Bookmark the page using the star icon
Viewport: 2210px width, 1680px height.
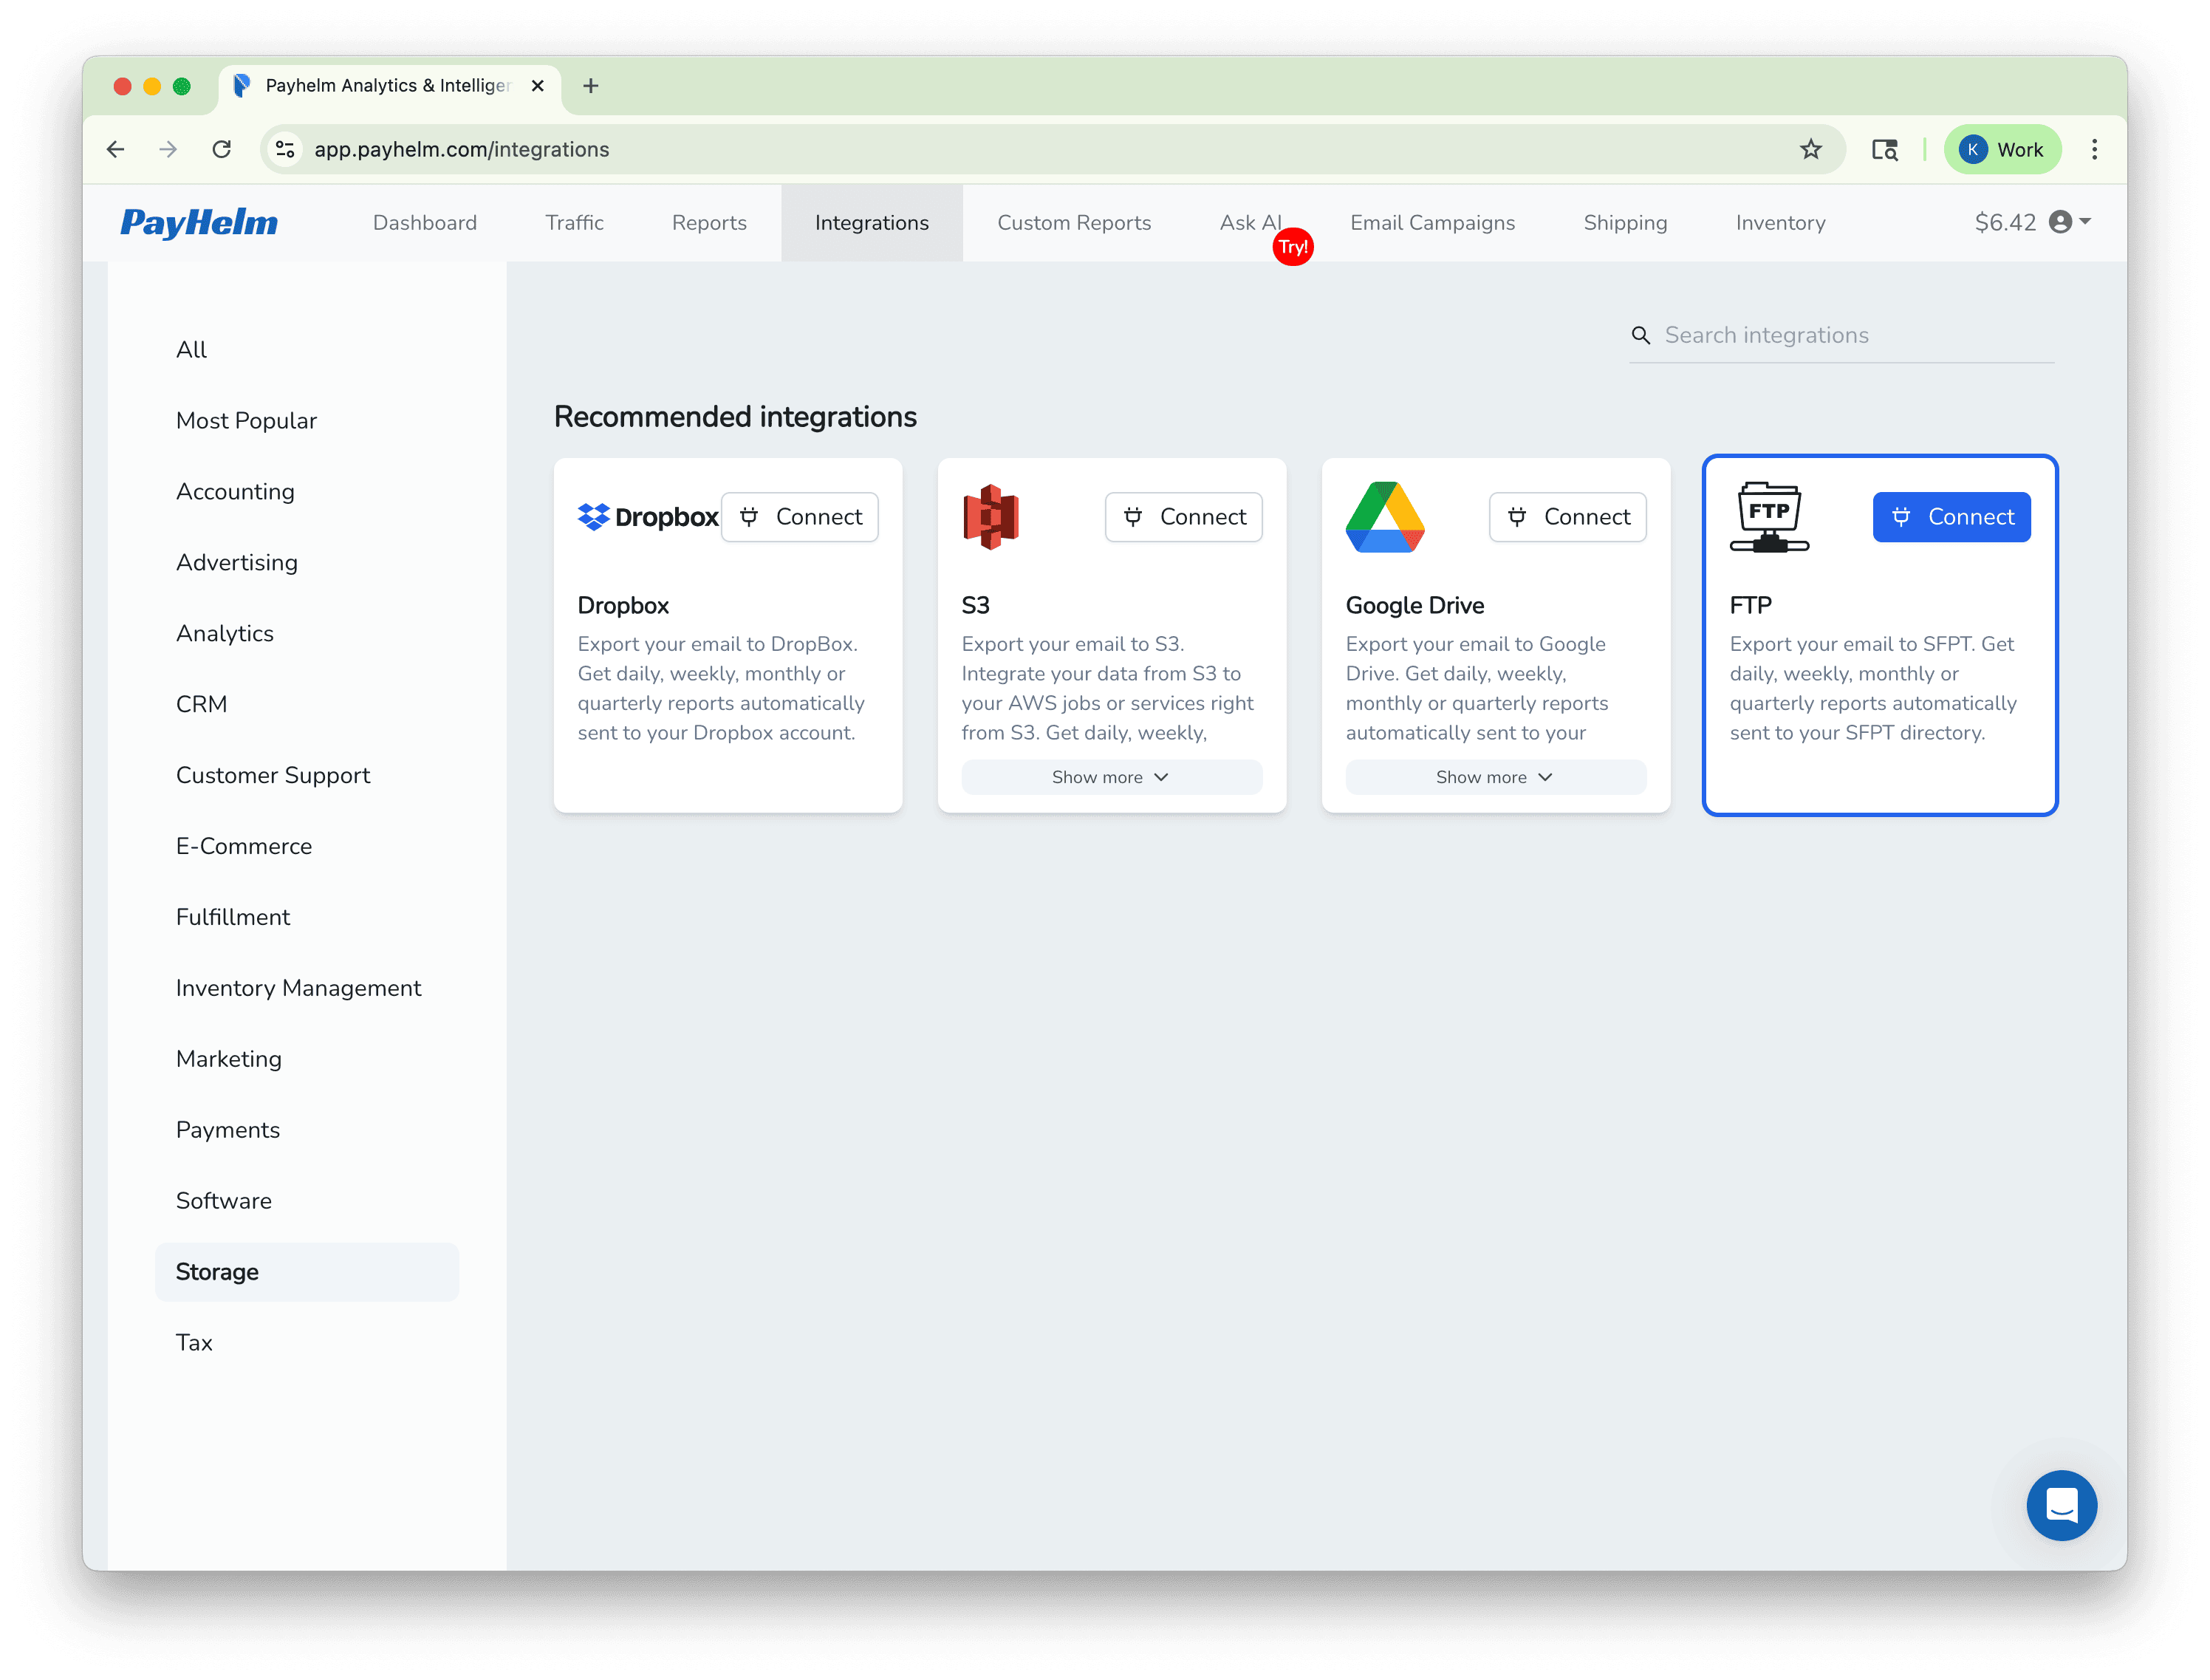(1810, 149)
